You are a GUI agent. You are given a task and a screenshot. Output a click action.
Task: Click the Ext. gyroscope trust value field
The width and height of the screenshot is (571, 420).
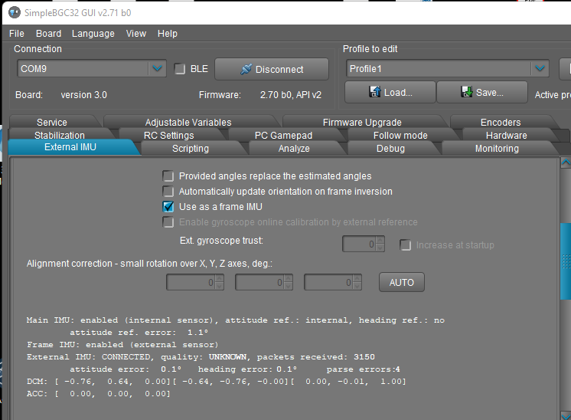point(359,244)
